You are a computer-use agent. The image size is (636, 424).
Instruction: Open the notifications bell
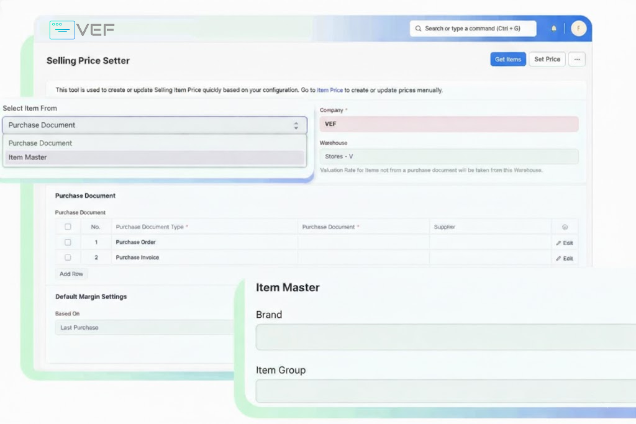(x=553, y=29)
